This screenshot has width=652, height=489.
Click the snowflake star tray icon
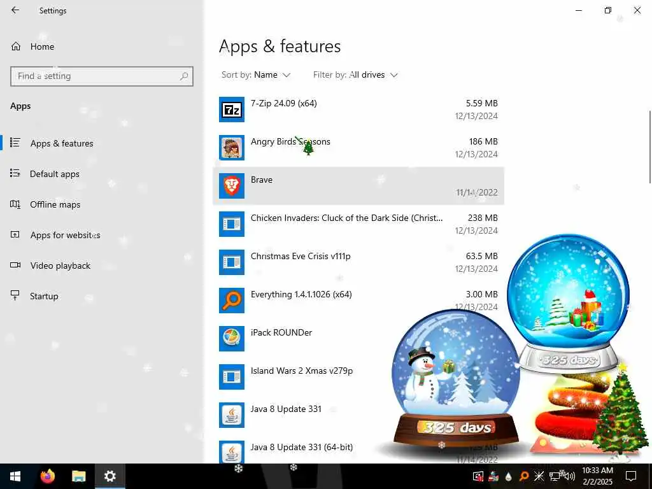click(539, 476)
